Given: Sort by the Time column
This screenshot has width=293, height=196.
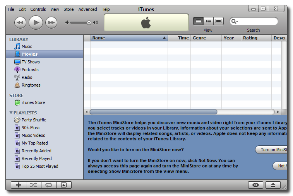Looking at the screenshot, I should click(x=179, y=38).
